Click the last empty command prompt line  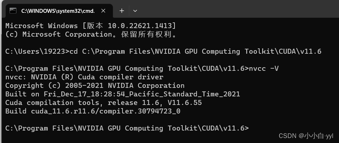(x=127, y=128)
